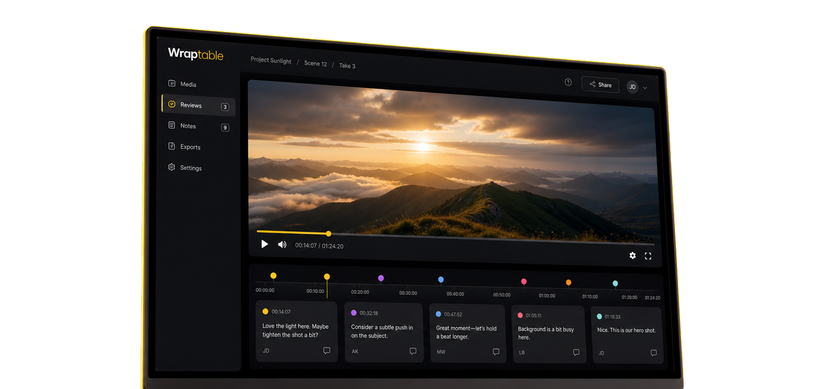Reply to the 'Great moment' comment

(x=496, y=352)
